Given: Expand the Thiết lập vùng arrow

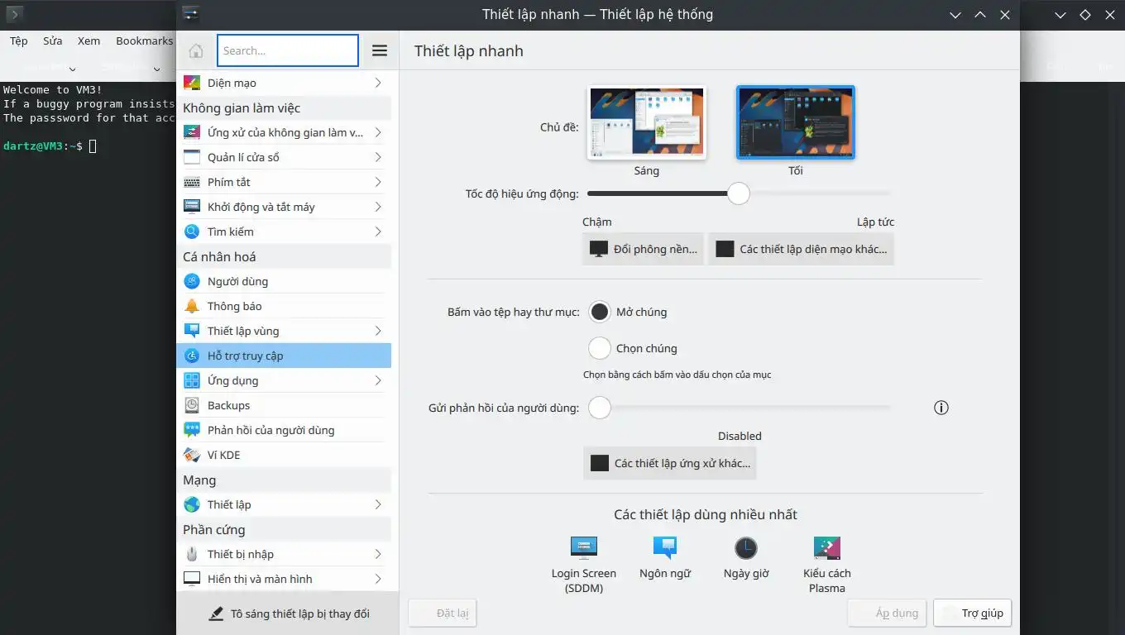Looking at the screenshot, I should coord(378,331).
